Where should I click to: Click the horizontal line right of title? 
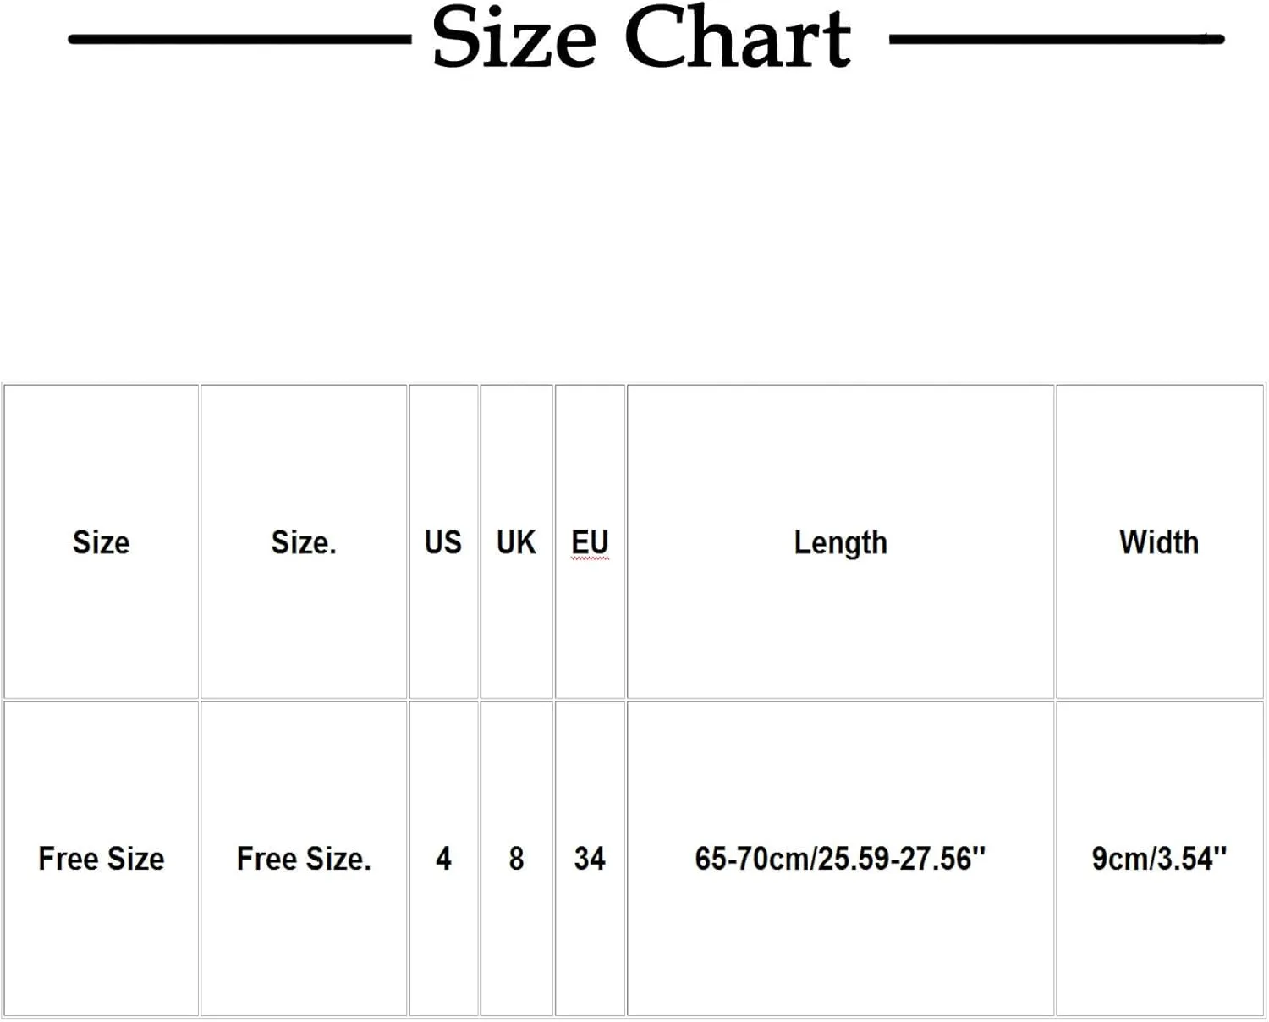point(1057,39)
